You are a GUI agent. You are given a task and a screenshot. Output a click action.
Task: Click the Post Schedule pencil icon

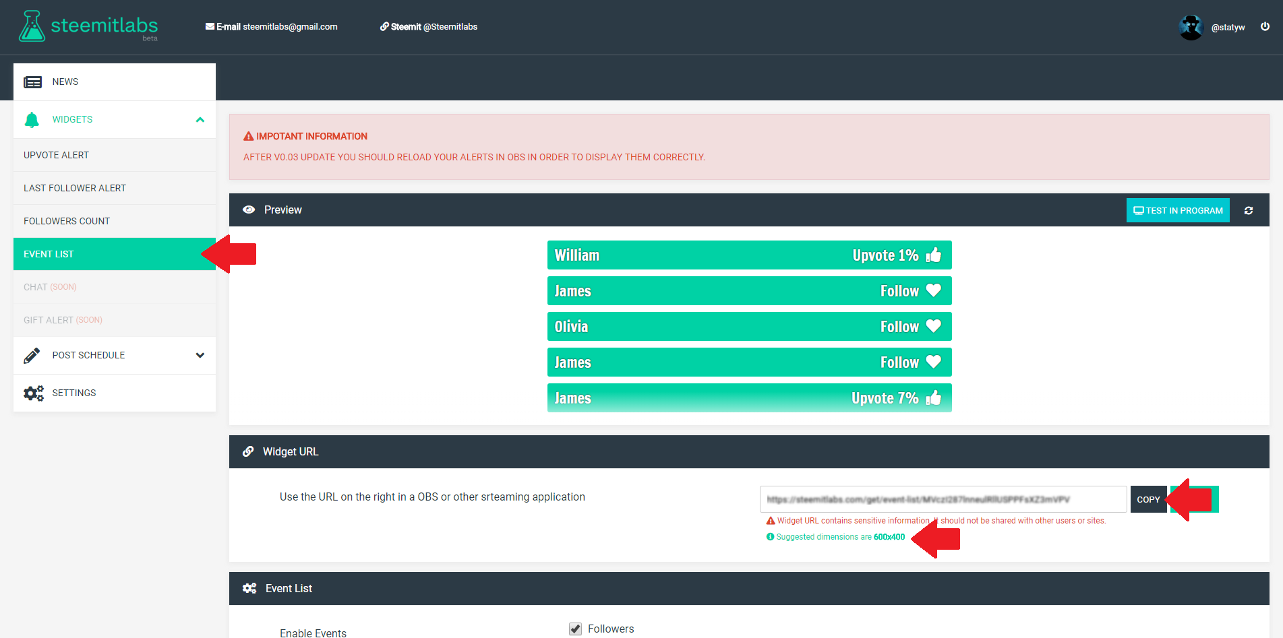[32, 356]
